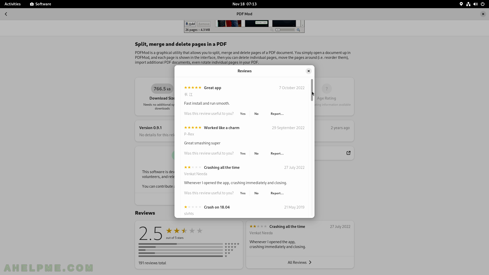Image resolution: width=489 pixels, height=275 pixels.
Task: Click the 2.5 average rating stars
Action: pyautogui.click(x=184, y=231)
